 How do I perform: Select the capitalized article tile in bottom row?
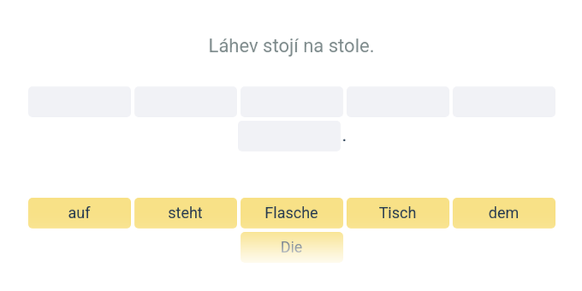pyautogui.click(x=292, y=247)
